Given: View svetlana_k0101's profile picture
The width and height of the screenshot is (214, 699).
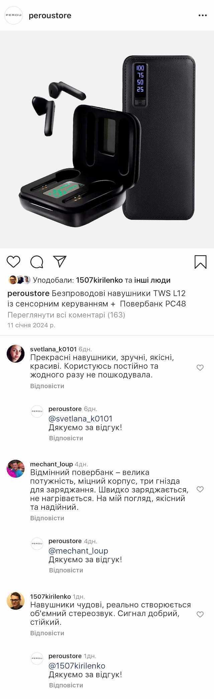Looking at the screenshot, I should point(16,354).
